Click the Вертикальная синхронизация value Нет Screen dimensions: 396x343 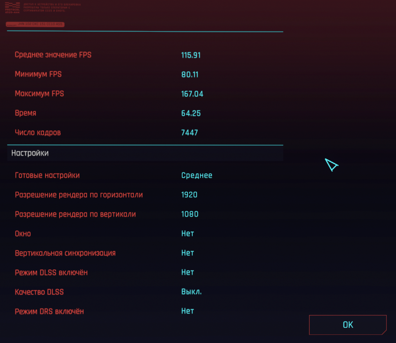coord(188,253)
